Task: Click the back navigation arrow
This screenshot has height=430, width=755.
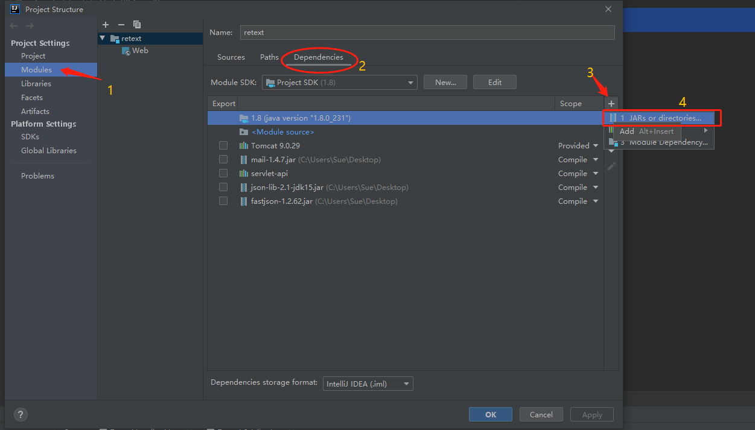Action: [13, 25]
